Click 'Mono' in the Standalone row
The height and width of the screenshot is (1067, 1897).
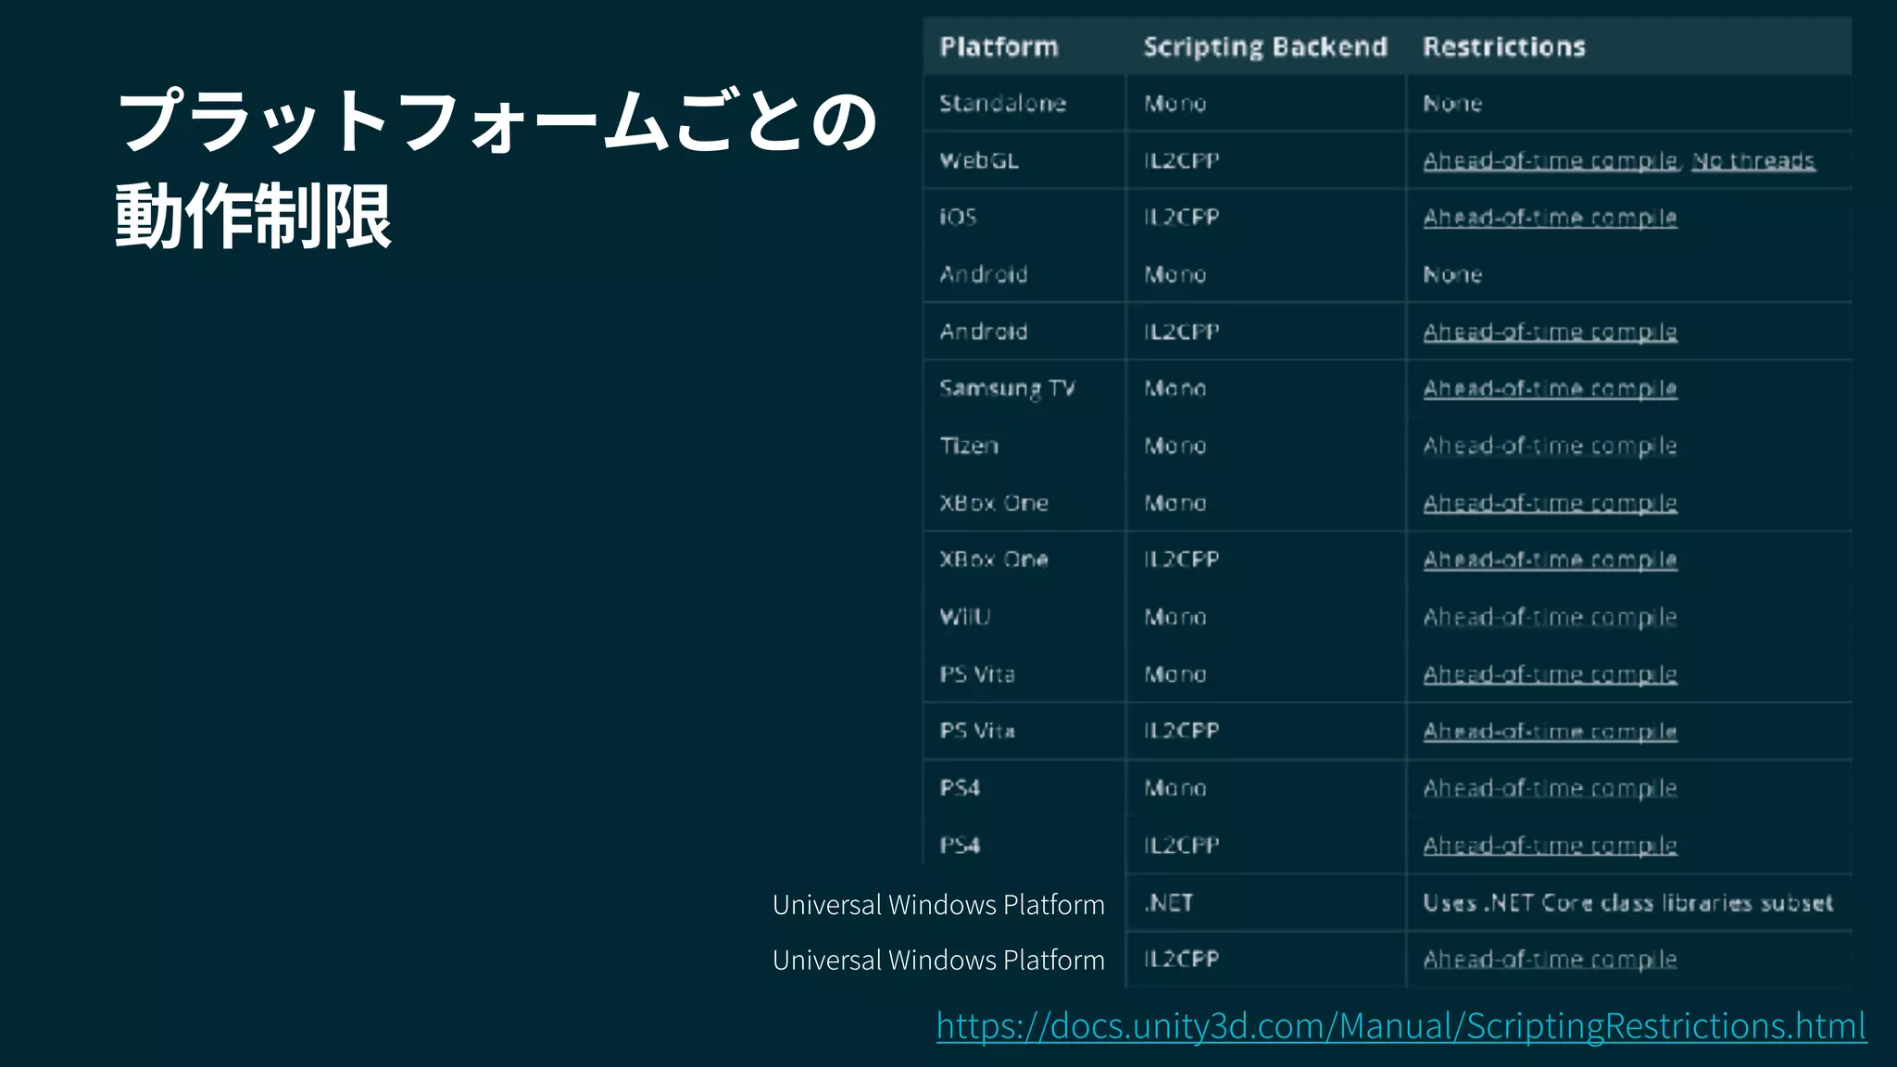(1175, 104)
